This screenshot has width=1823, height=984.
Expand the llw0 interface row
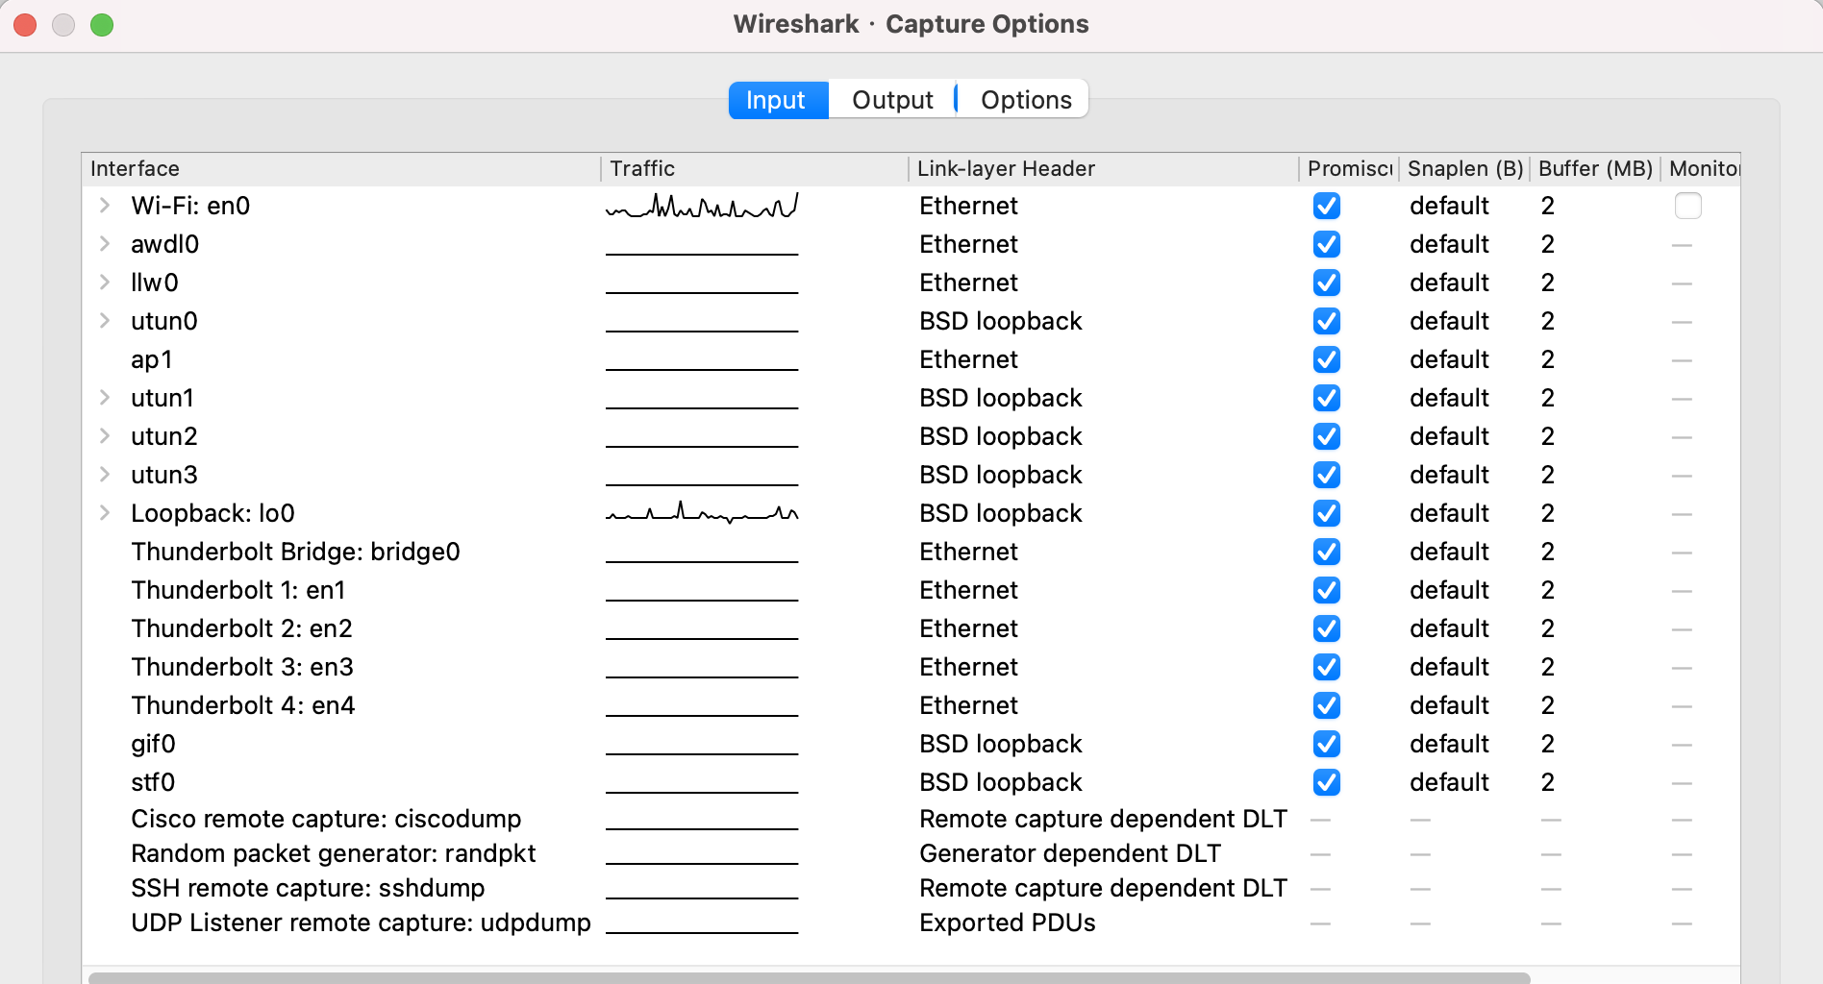[x=105, y=283]
